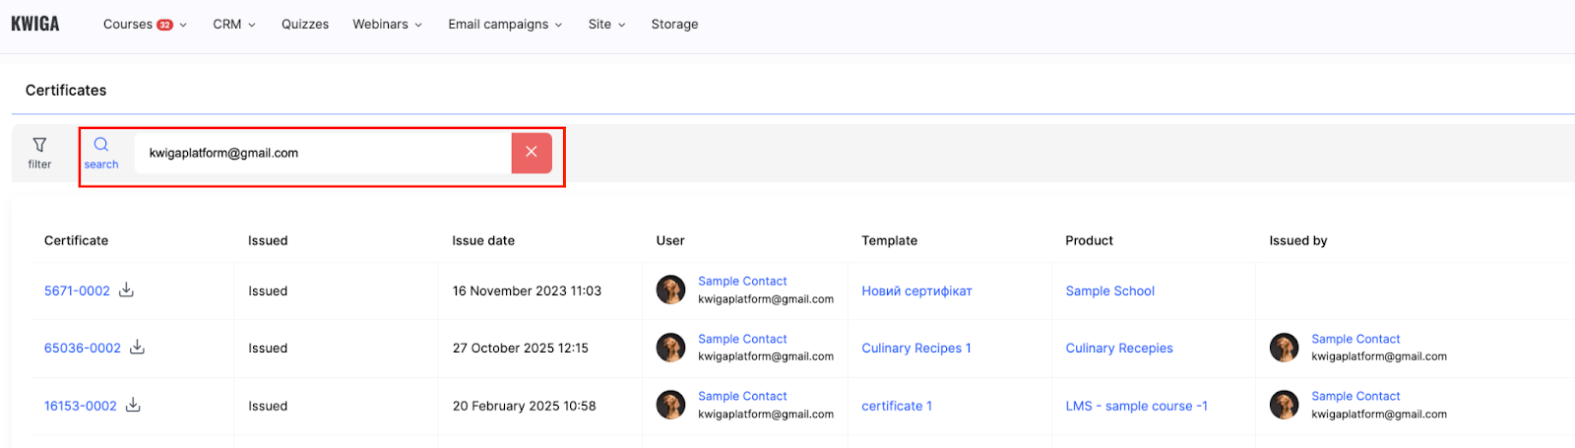Click the search magnifier icon

[101, 145]
